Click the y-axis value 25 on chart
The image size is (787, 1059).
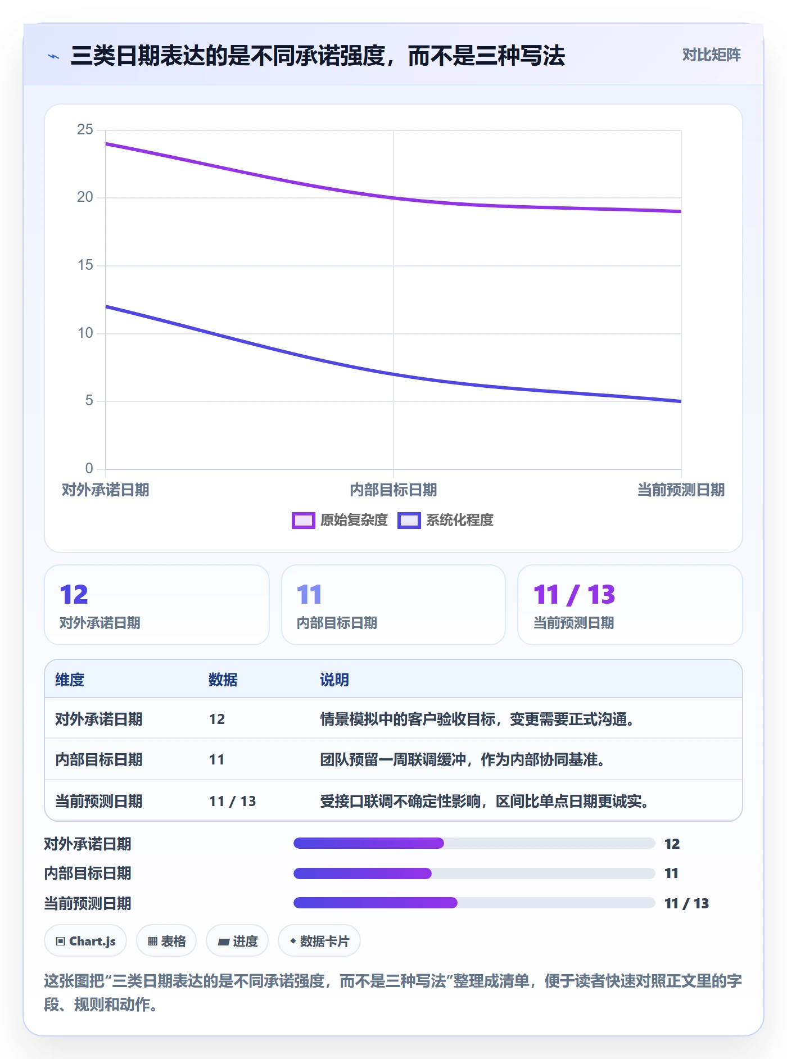pos(85,130)
